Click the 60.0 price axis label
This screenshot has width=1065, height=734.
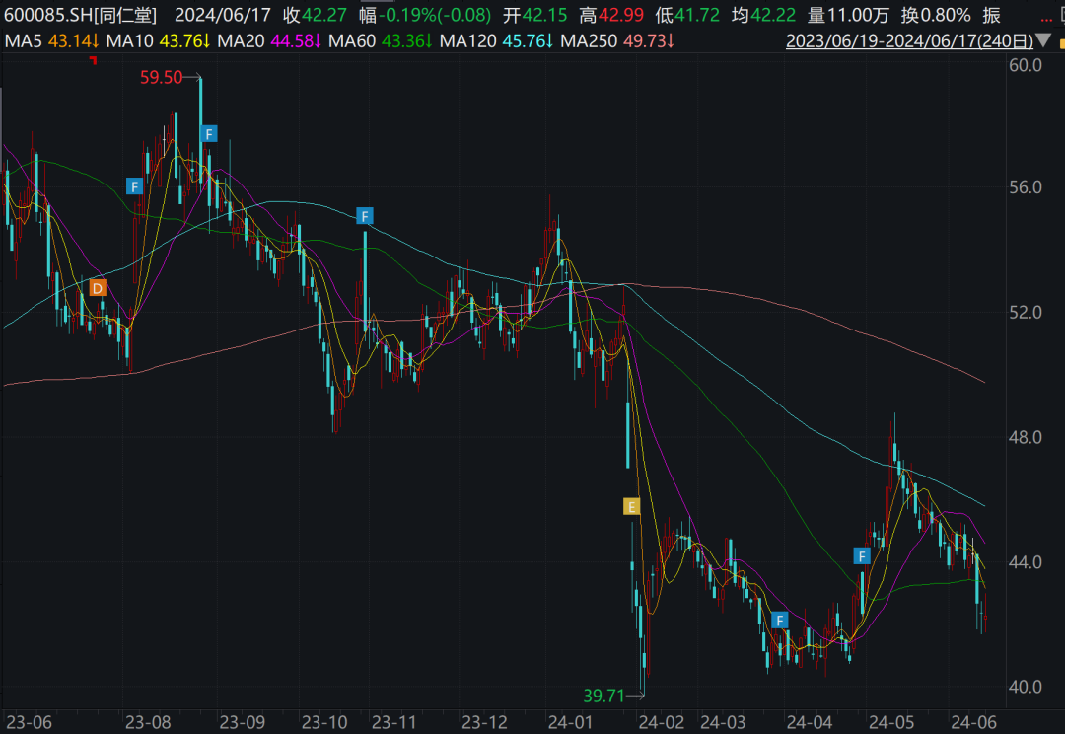1026,65
